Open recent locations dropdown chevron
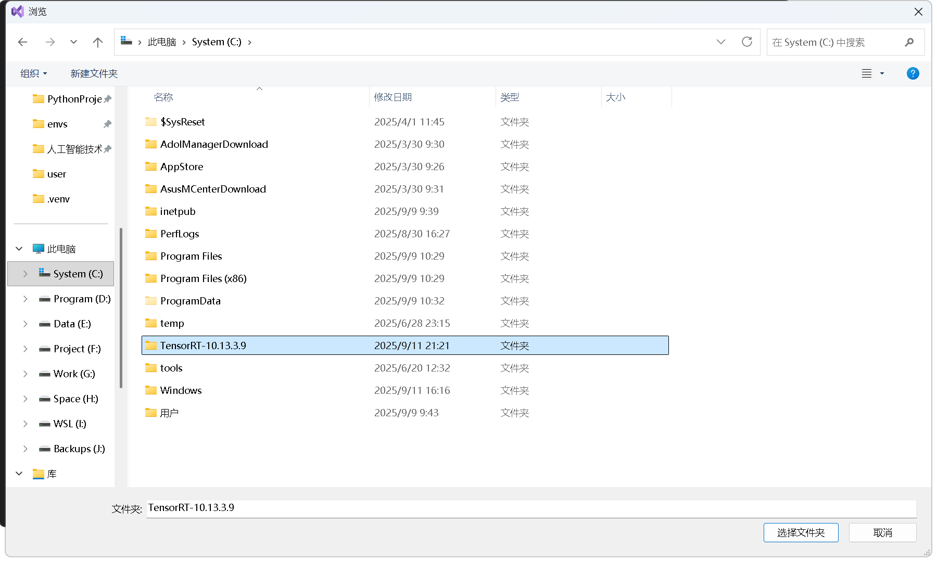This screenshot has height=562, width=937. click(x=73, y=42)
